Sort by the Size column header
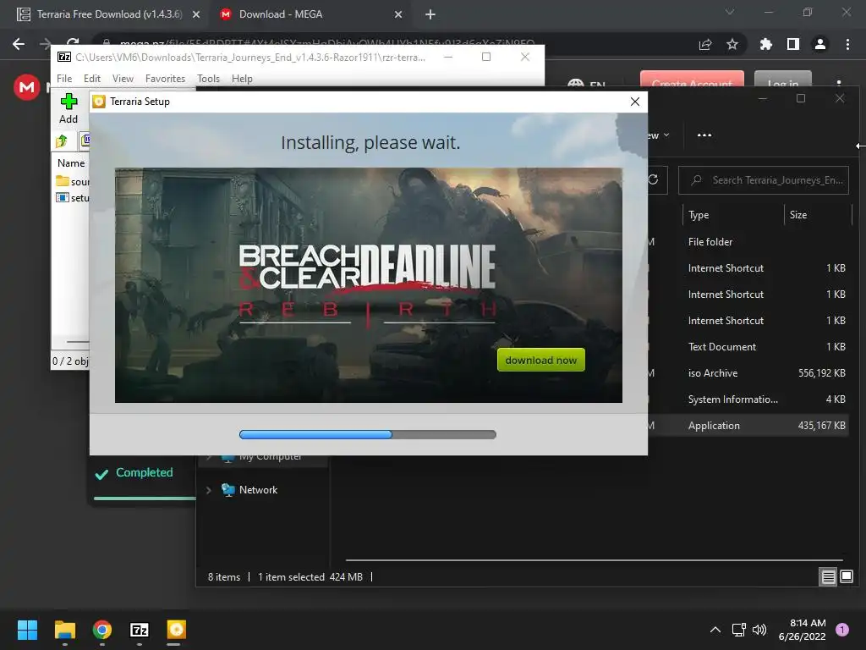Viewport: 866px width, 650px height. pyautogui.click(x=798, y=215)
